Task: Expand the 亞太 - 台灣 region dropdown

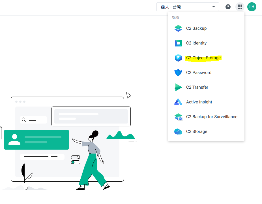Action: click(x=188, y=7)
